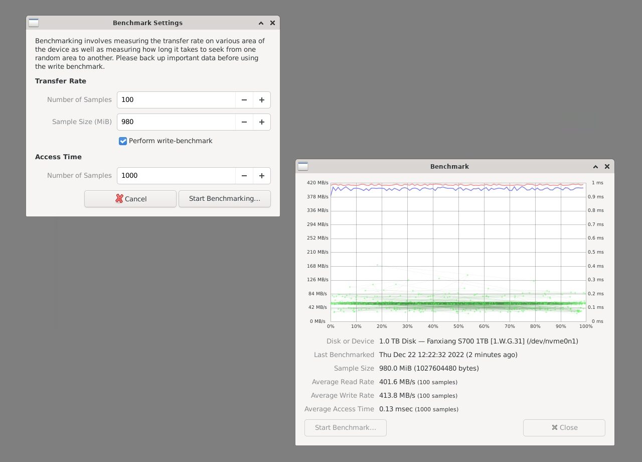Select the Access Time samples field
The image size is (642, 462).
click(x=176, y=176)
